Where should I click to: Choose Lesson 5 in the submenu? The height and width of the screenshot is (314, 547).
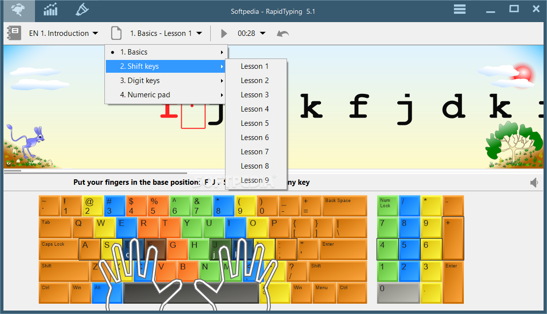coord(256,123)
